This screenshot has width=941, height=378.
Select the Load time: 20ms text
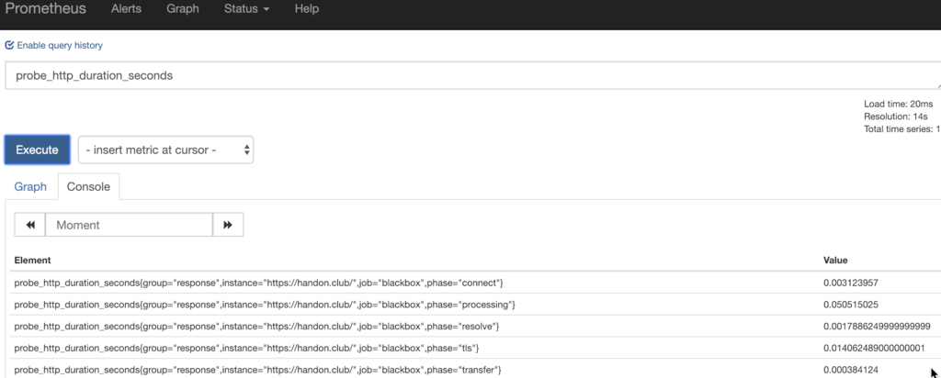pos(898,104)
